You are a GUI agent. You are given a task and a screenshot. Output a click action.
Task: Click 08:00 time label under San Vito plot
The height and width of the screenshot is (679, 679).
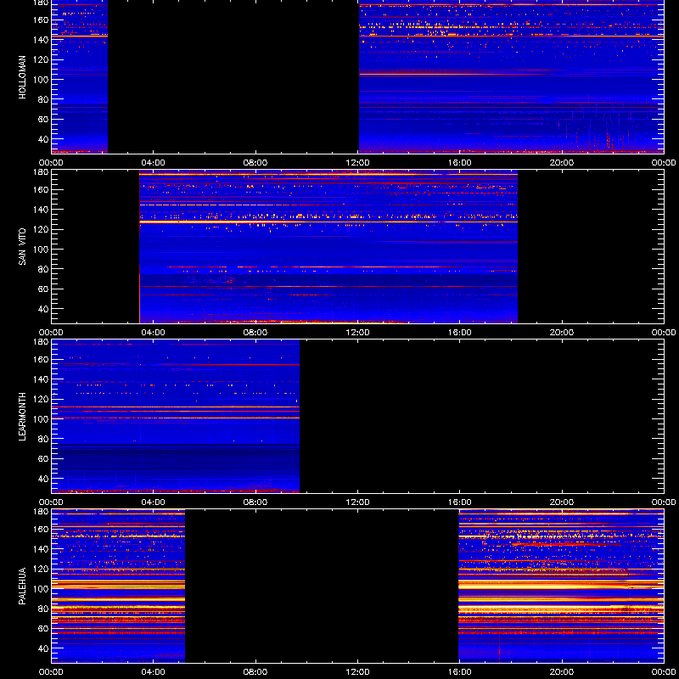(255, 333)
